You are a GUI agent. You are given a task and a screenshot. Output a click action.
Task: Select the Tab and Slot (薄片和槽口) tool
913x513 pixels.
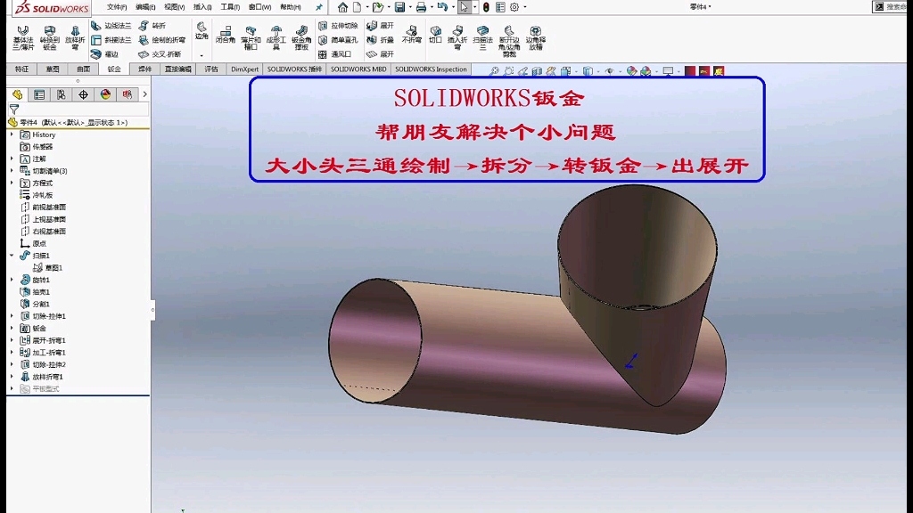(x=251, y=37)
